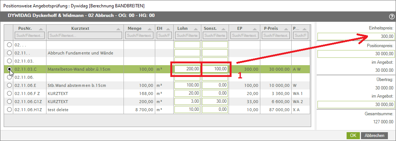
Task: Focus the EH filter text field
Action: (164, 36)
